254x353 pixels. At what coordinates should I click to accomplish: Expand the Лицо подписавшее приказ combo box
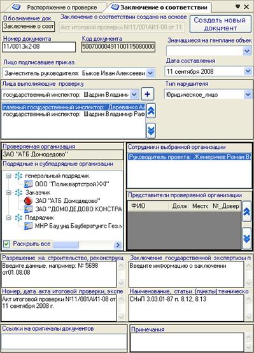[150, 73]
